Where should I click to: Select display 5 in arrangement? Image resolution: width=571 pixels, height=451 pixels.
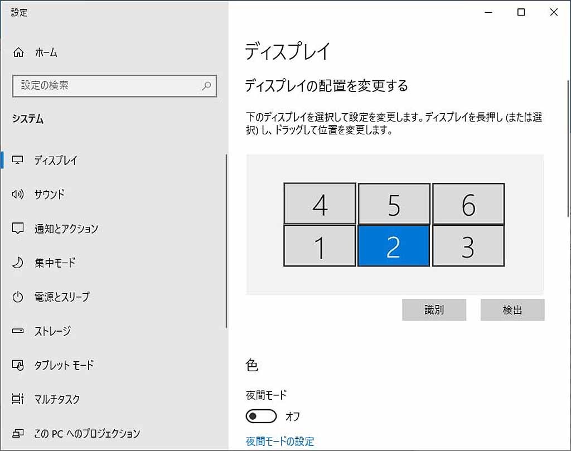pyautogui.click(x=394, y=203)
